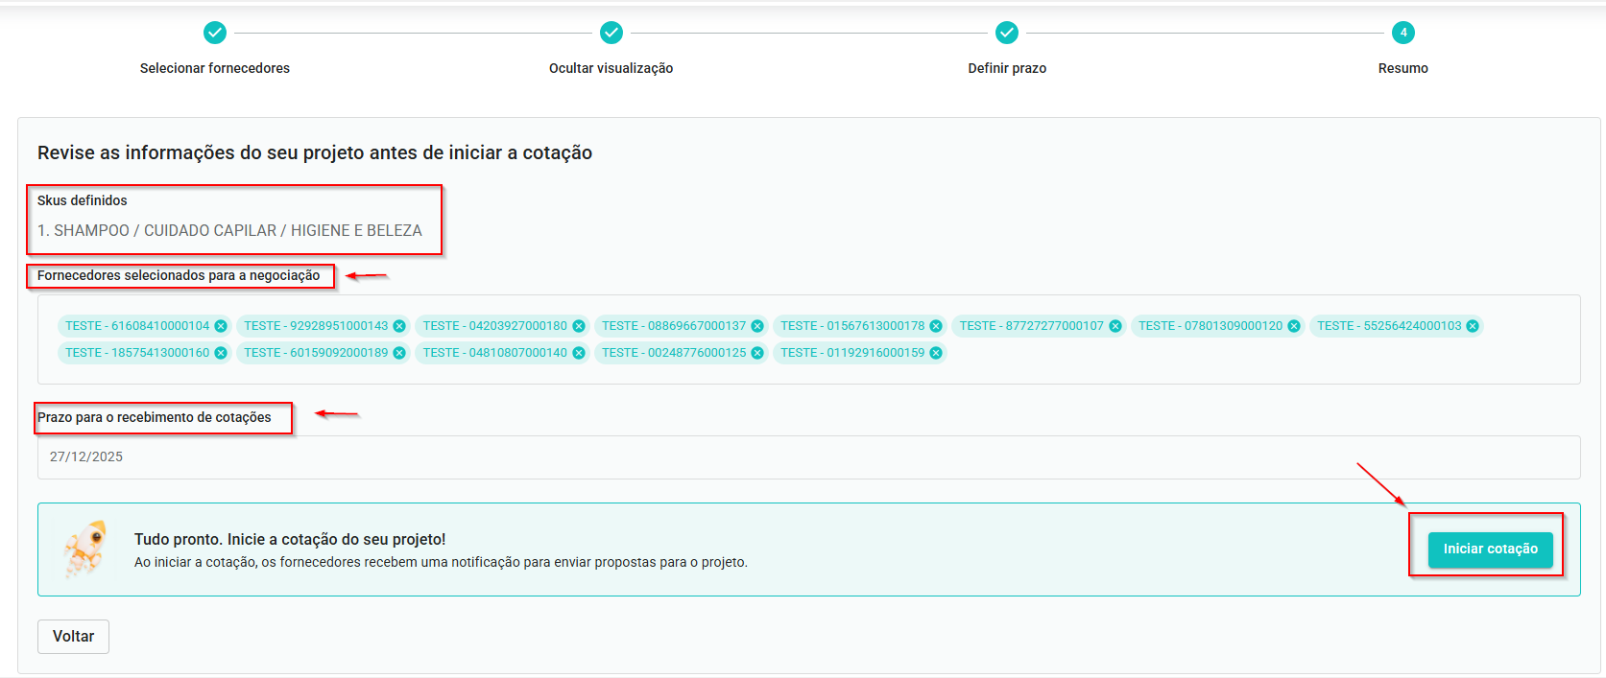Remove supplier chip TESTE - 07801309000120
1606x678 pixels.
(x=1294, y=326)
